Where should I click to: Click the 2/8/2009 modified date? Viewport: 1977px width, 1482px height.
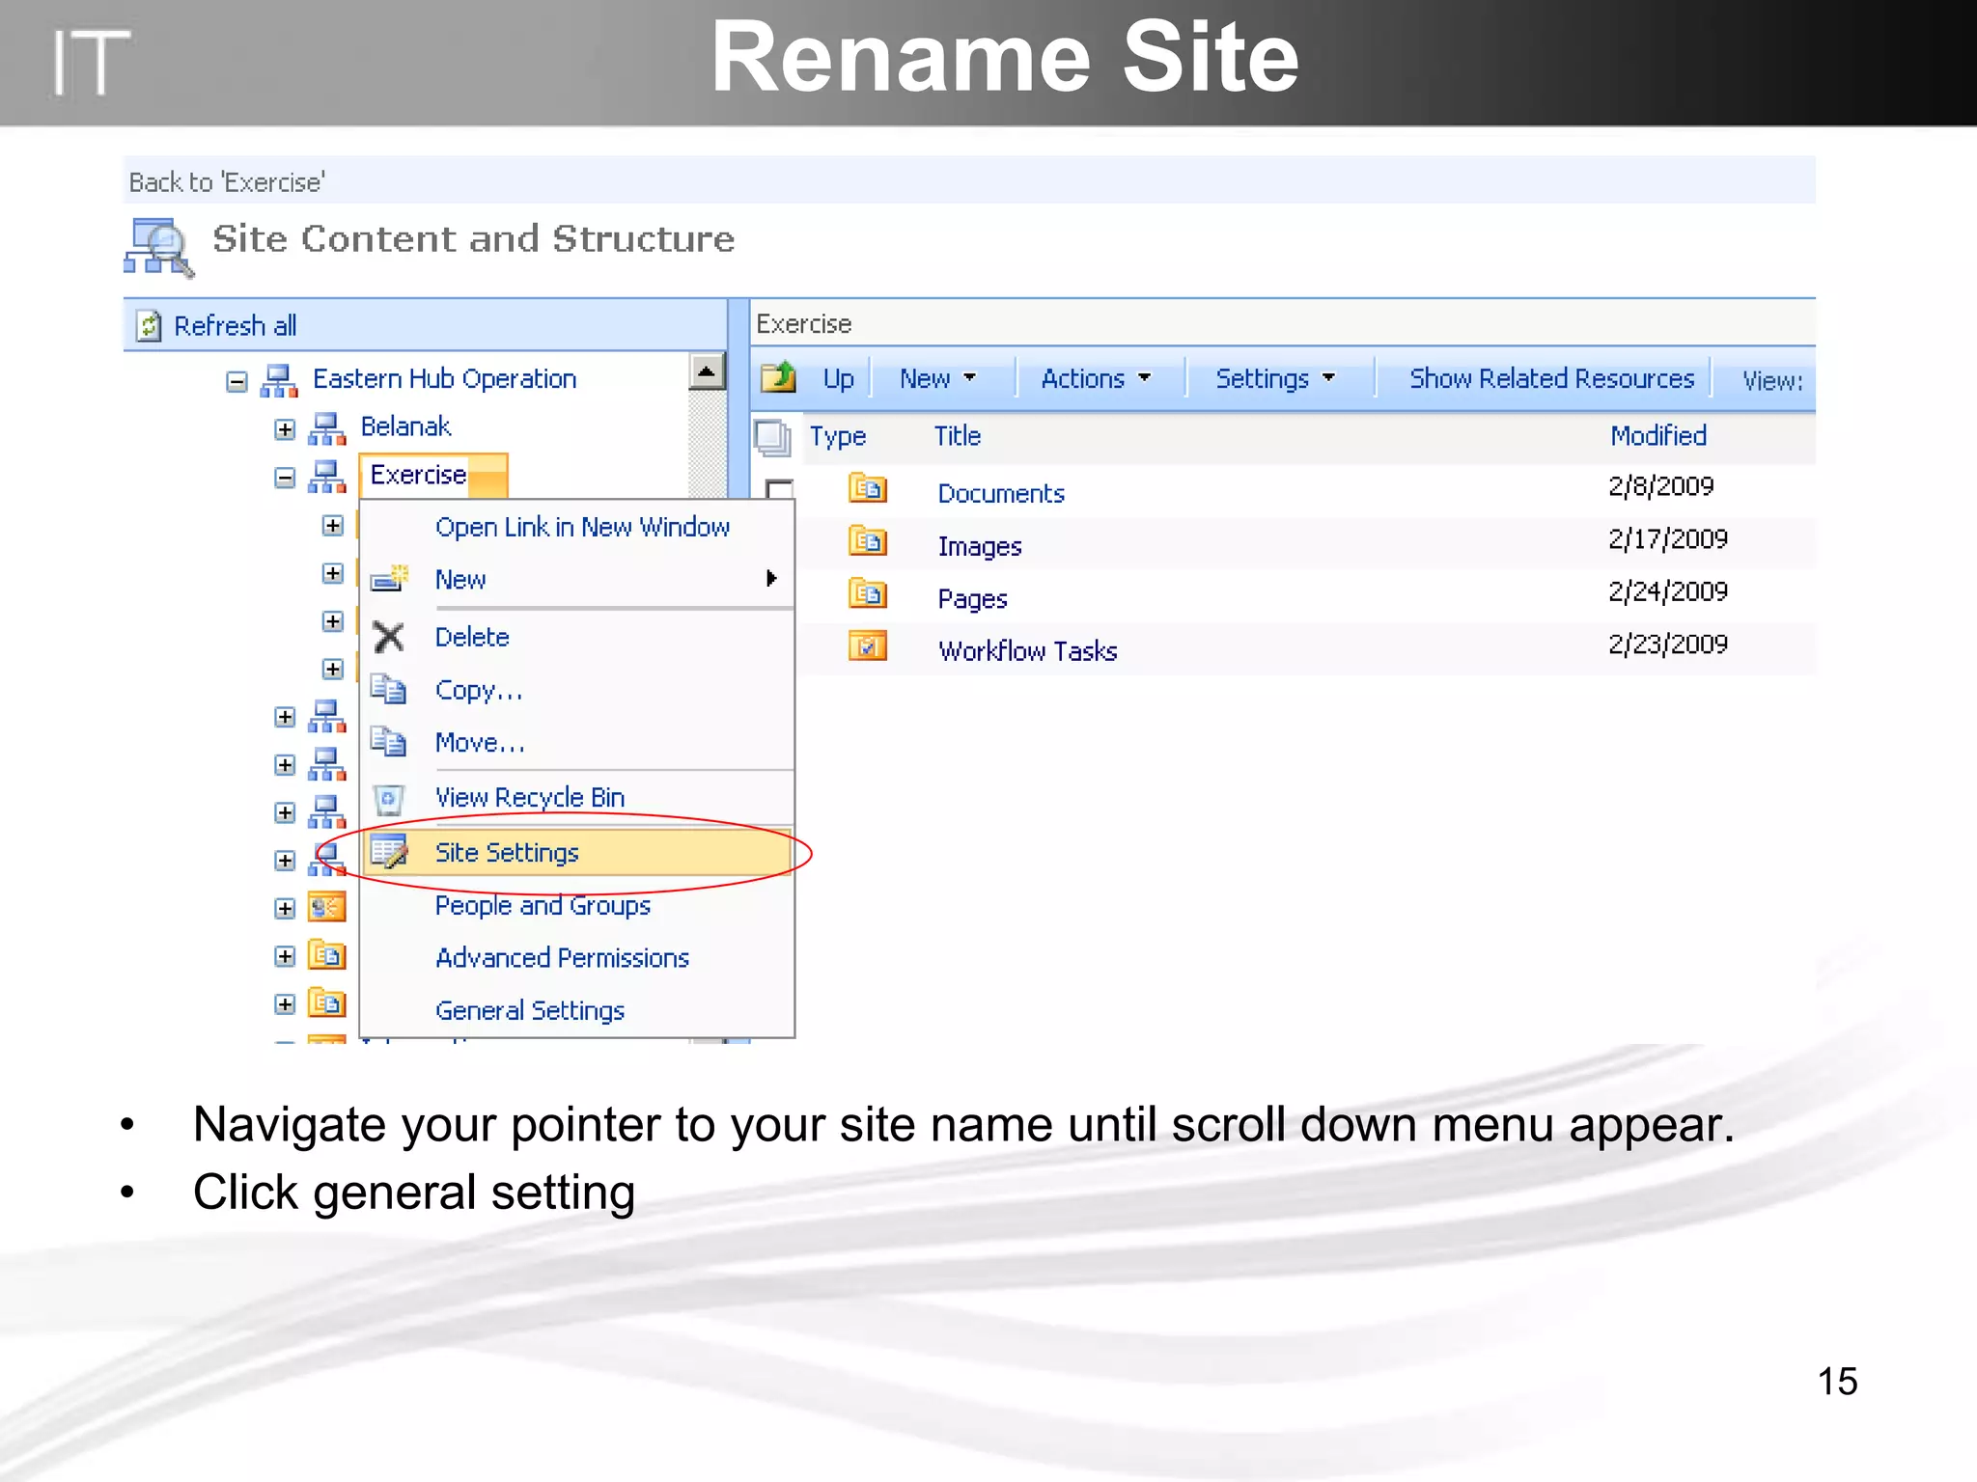(1660, 485)
